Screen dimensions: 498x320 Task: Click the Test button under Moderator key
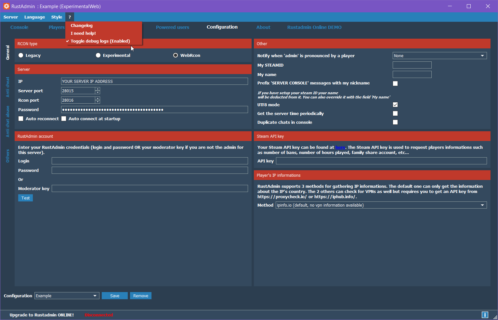point(25,198)
